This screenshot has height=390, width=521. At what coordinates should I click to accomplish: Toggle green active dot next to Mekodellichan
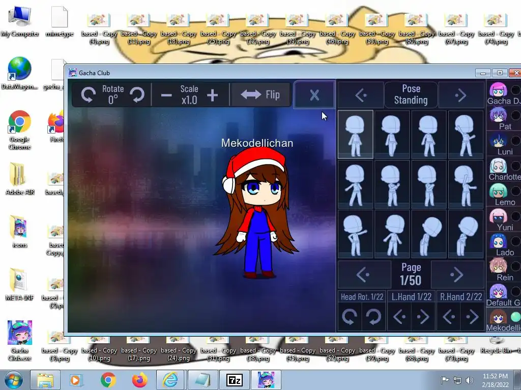(x=516, y=317)
